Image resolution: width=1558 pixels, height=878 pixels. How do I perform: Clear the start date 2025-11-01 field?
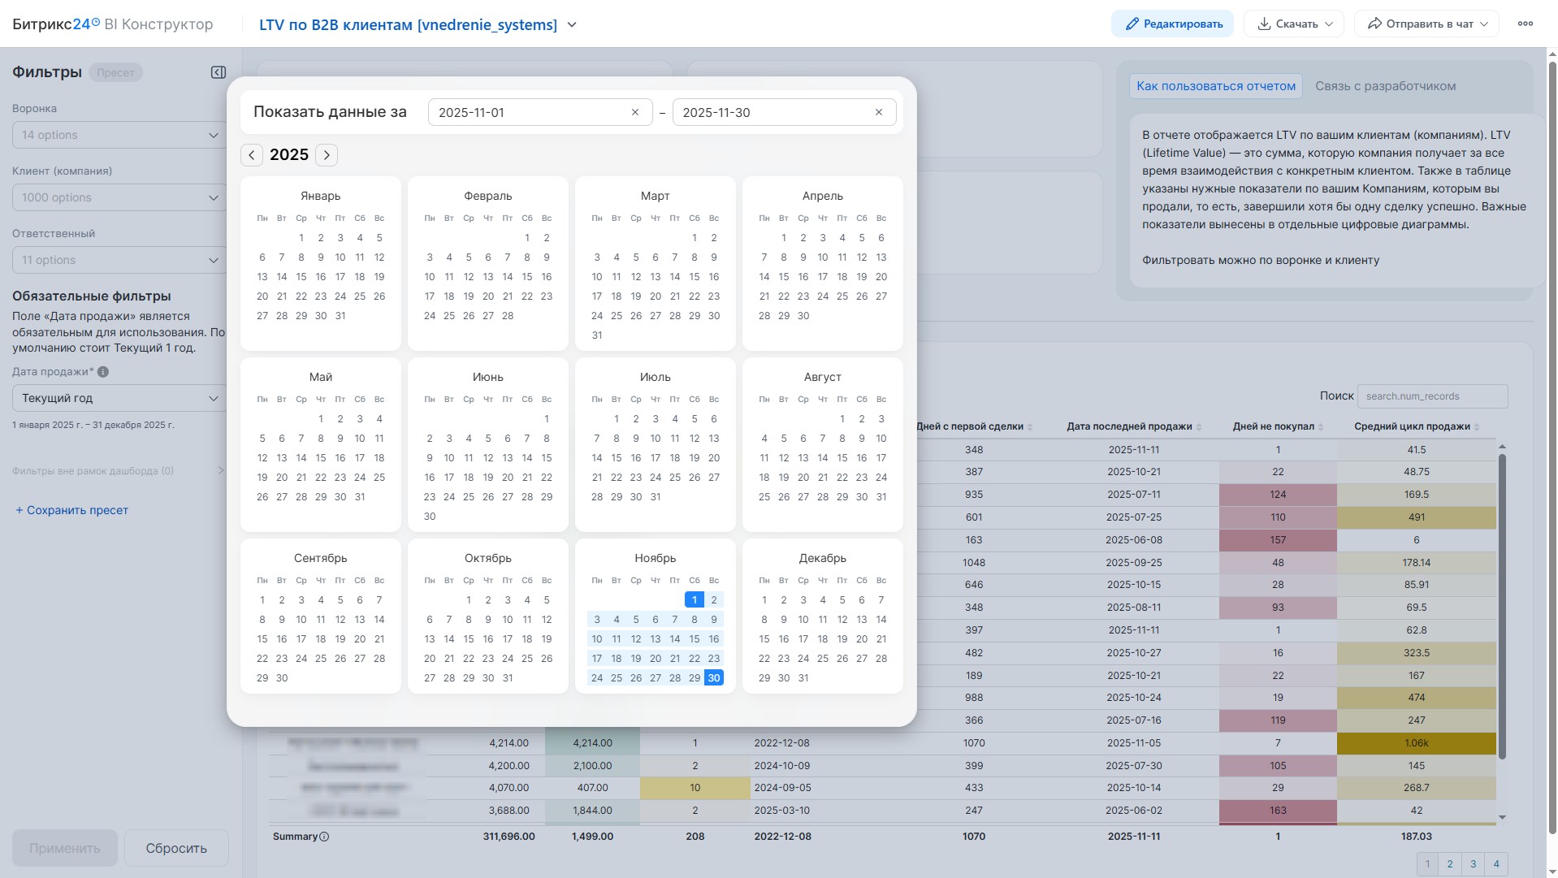pos(635,112)
